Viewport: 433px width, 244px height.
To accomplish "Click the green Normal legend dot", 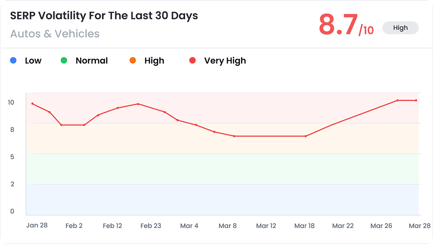I will tap(64, 61).
